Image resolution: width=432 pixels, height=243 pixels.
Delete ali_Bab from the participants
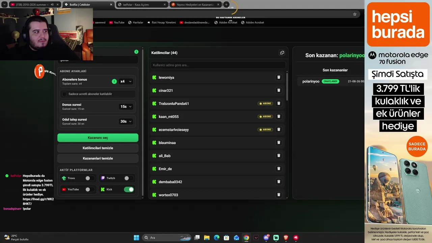click(279, 156)
